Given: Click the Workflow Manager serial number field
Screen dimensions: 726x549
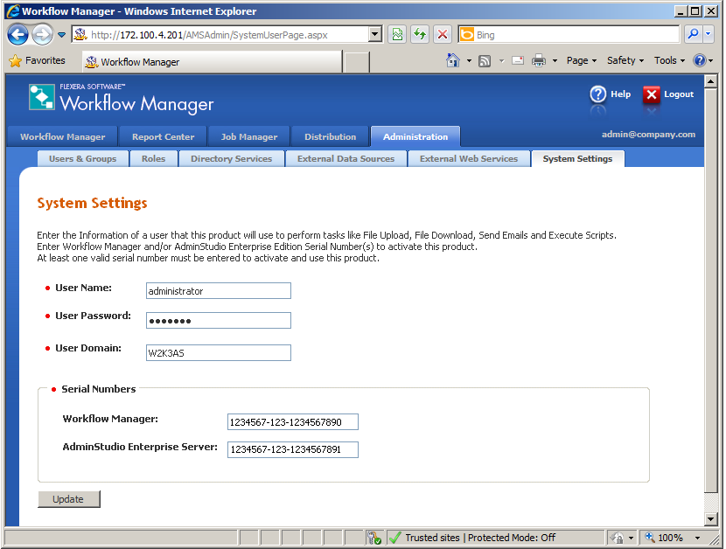Looking at the screenshot, I should (293, 421).
